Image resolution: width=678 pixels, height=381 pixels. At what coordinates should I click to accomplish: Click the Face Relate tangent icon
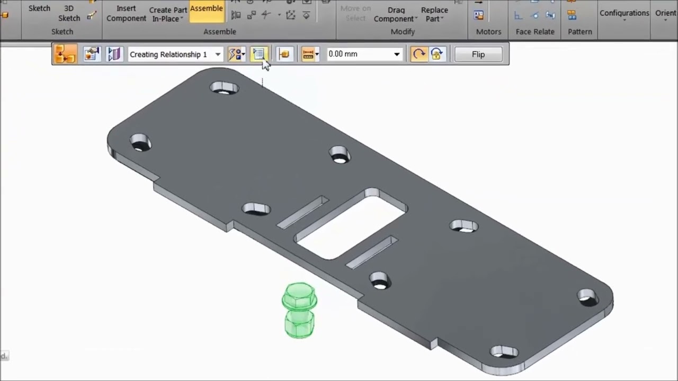[x=535, y=15]
